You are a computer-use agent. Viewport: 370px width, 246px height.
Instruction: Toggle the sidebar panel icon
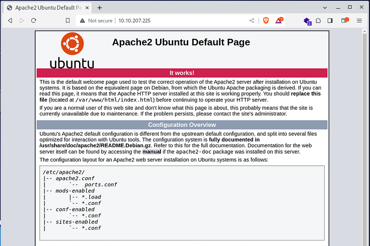click(330, 21)
